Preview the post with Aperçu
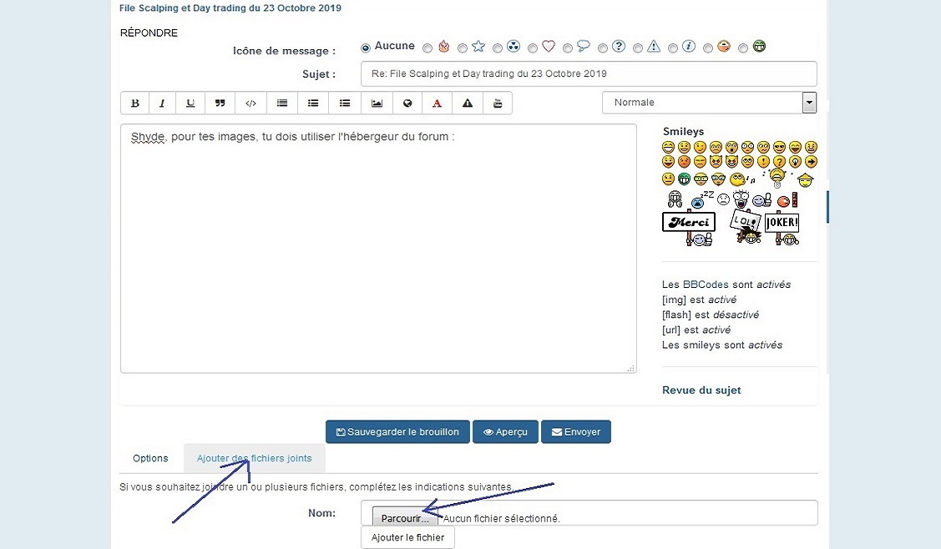 click(506, 432)
